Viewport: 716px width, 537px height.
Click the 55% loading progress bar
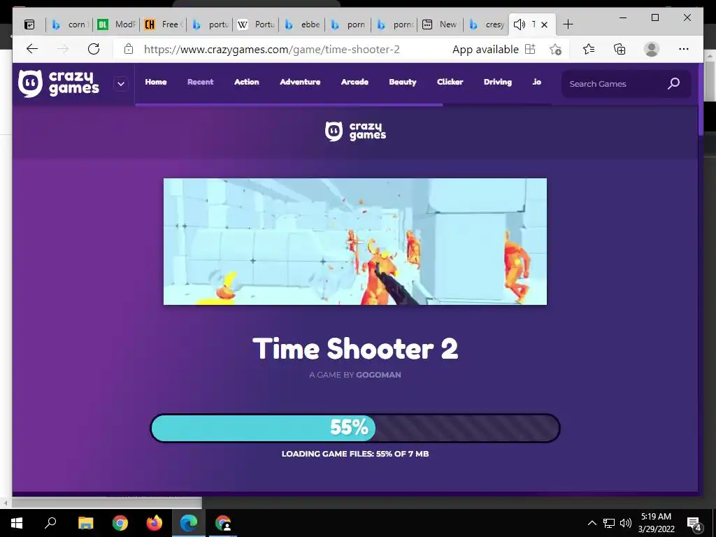[x=355, y=428]
